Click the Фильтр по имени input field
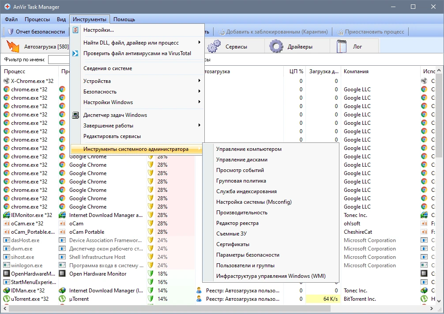 pyautogui.click(x=59, y=60)
